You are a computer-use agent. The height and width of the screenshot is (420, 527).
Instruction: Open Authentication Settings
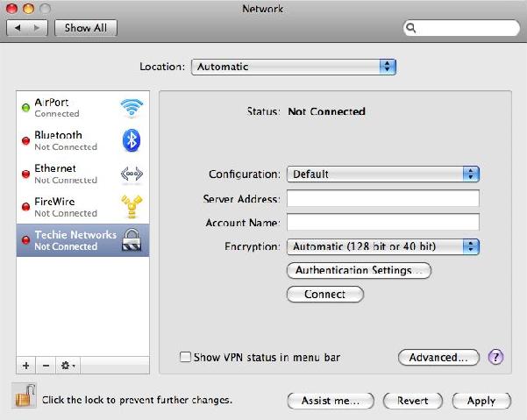tap(359, 270)
